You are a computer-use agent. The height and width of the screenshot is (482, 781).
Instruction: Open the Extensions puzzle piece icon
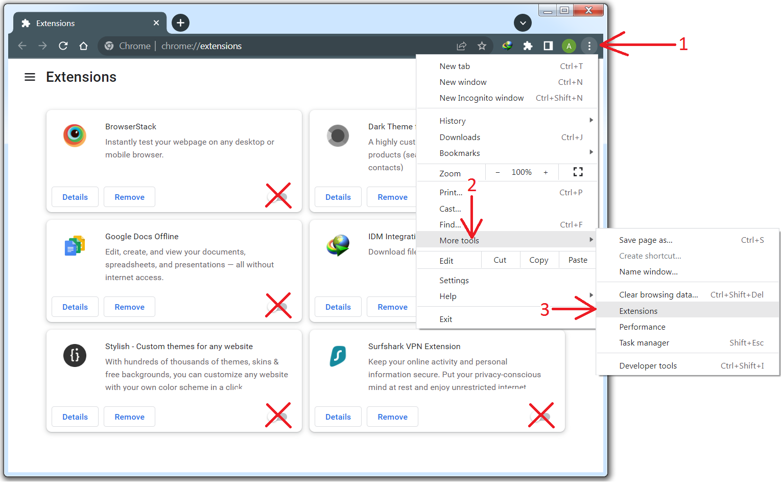528,45
